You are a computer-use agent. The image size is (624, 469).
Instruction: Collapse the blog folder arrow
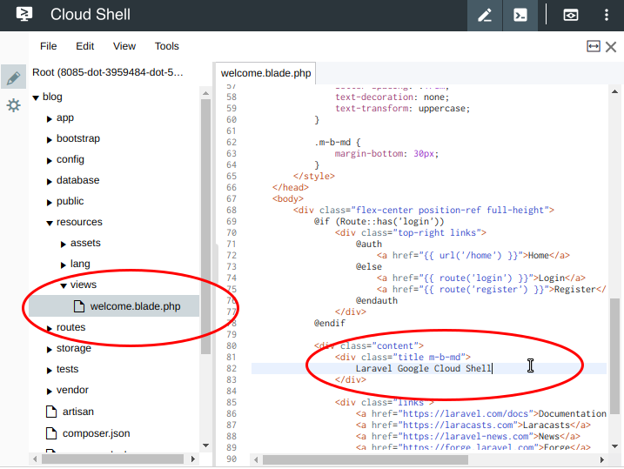tap(36, 97)
